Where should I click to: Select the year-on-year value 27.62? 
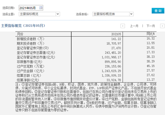pos(151,75)
